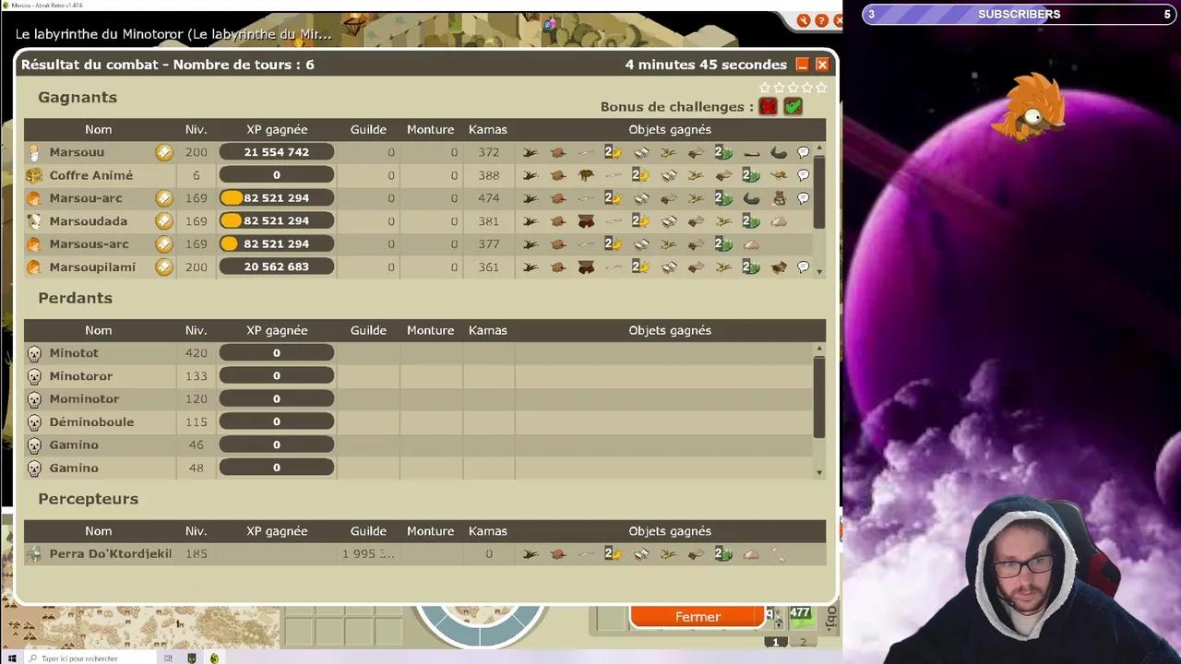Select the Minotot loser name
Image resolution: width=1181 pixels, height=664 pixels.
click(x=74, y=353)
